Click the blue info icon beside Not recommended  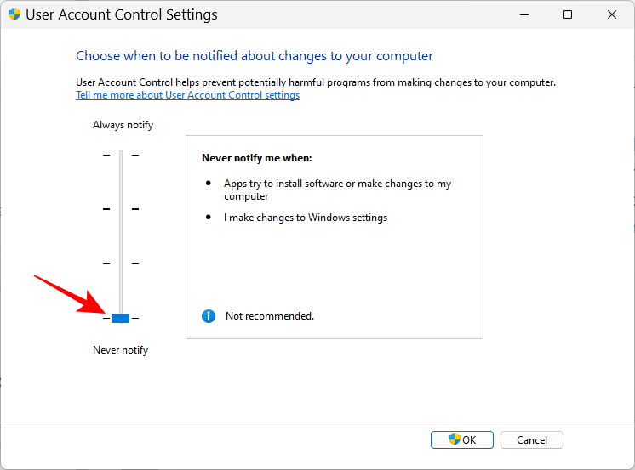tap(209, 316)
